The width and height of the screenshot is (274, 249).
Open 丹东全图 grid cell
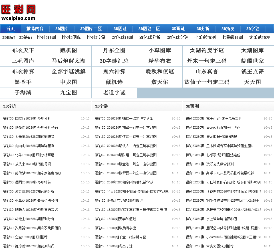pyautogui.click(x=114, y=51)
